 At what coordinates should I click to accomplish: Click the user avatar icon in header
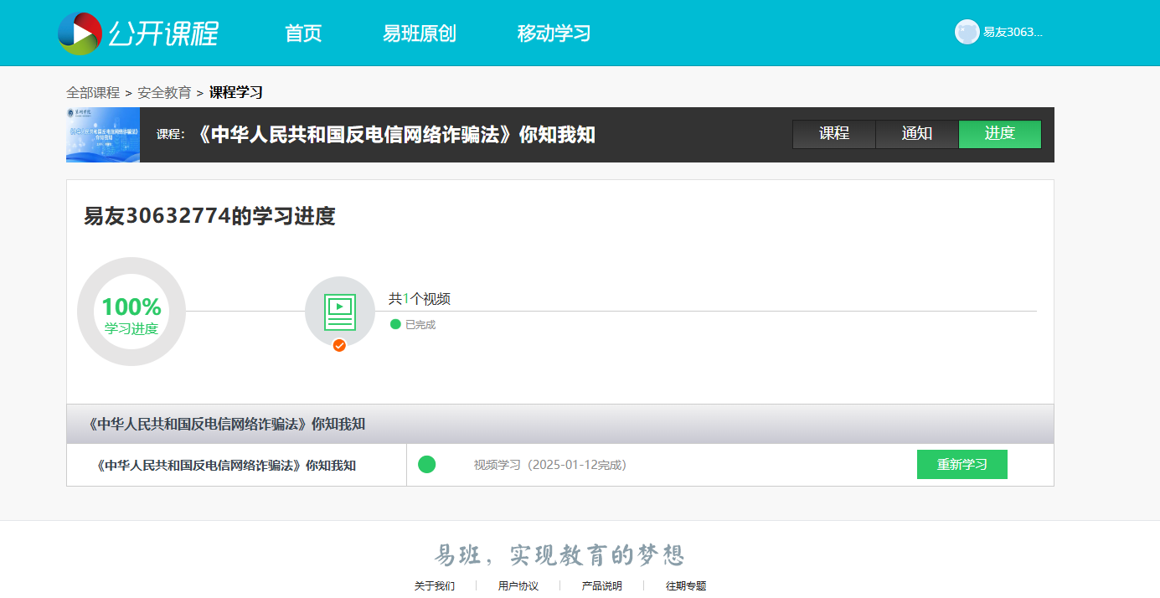click(967, 32)
